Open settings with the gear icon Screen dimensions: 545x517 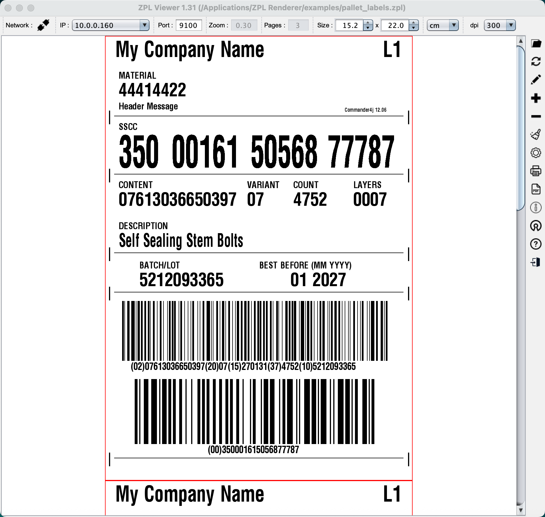[x=536, y=153]
